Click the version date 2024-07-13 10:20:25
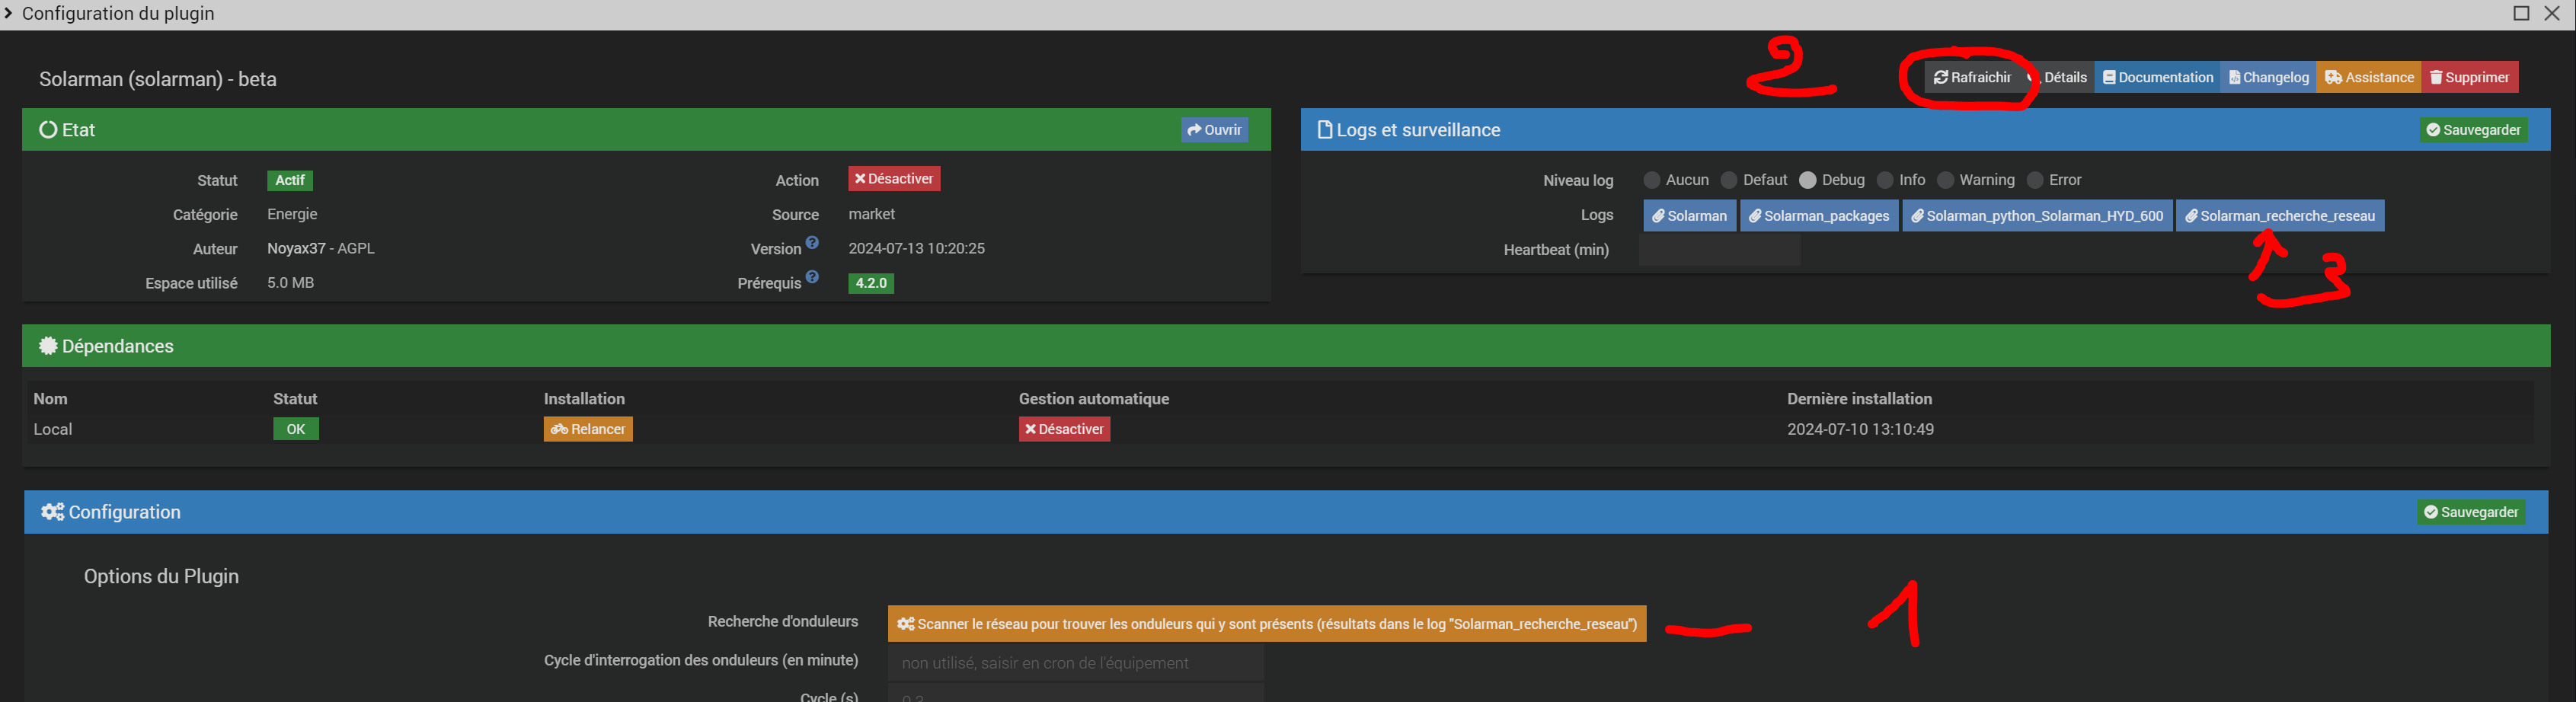Screen dimensions: 2576x702 point(916,248)
